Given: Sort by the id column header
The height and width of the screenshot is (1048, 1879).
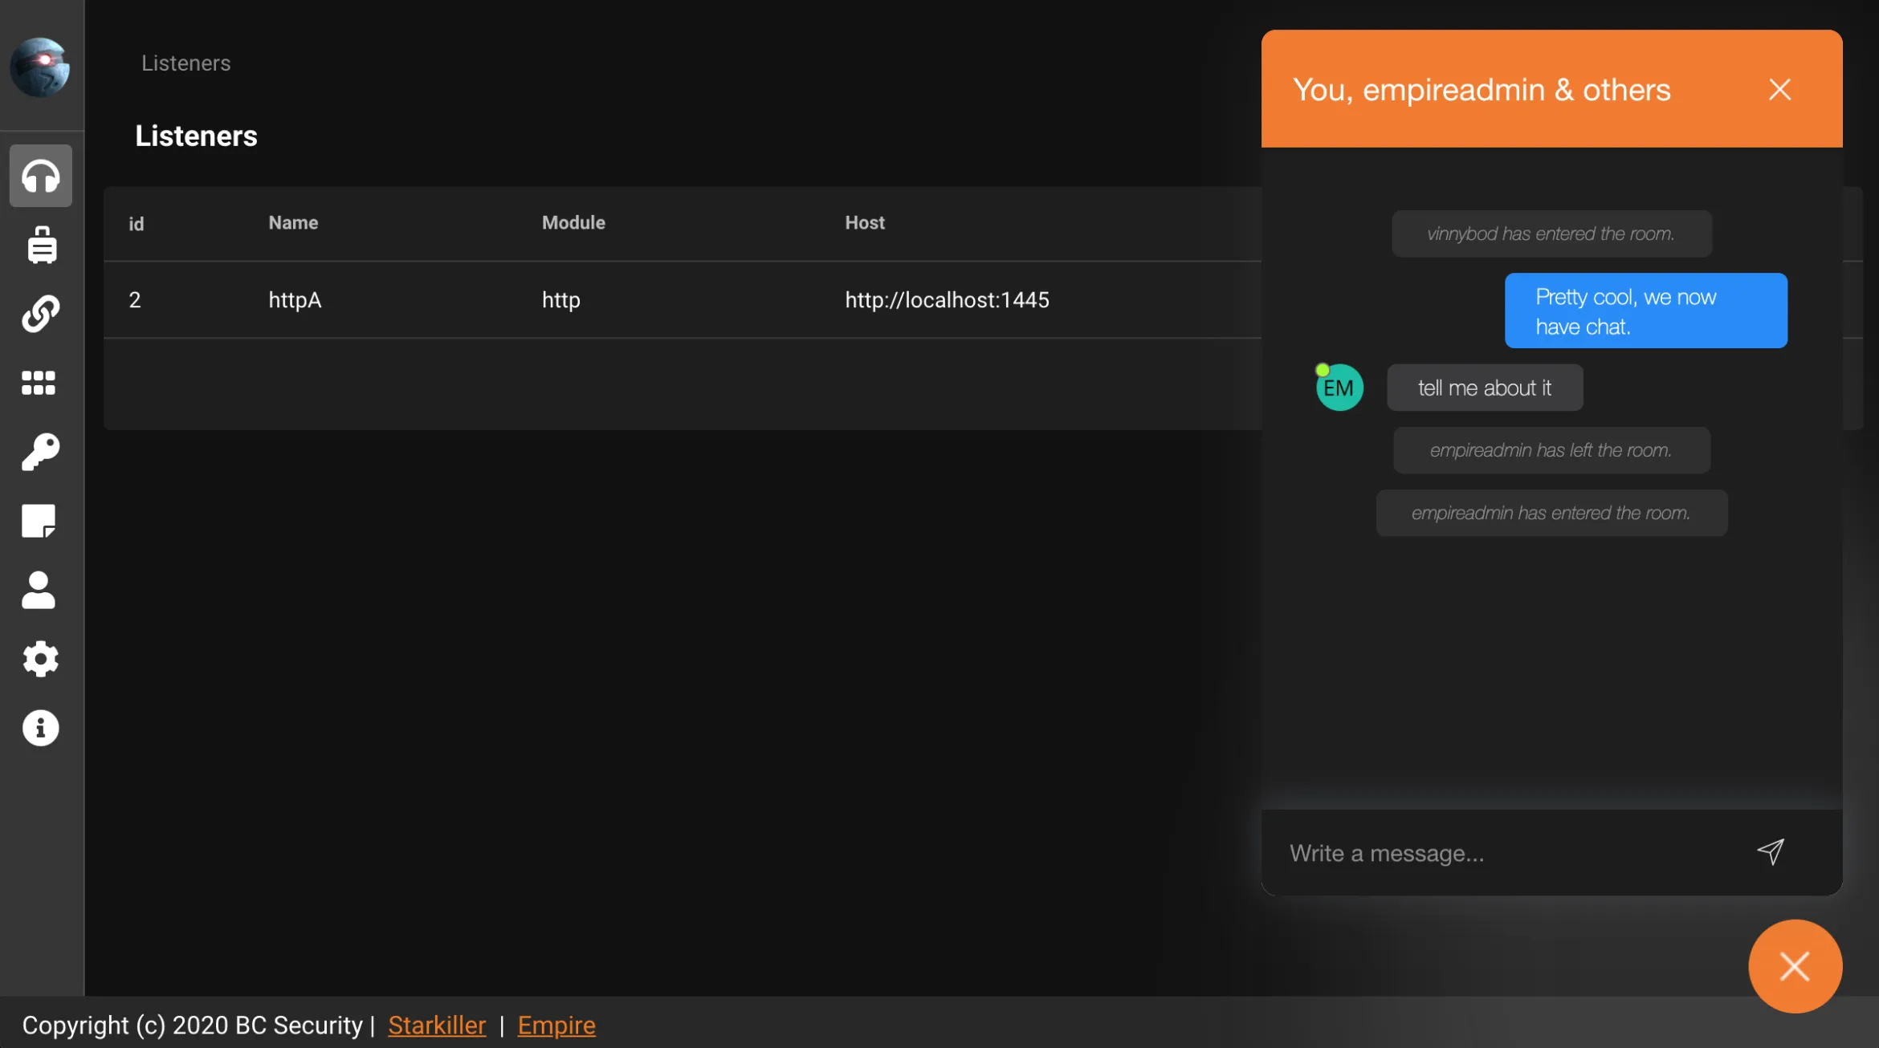Looking at the screenshot, I should (137, 223).
